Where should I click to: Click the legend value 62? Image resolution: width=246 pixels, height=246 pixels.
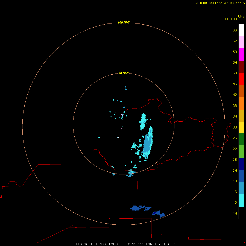[235, 41]
